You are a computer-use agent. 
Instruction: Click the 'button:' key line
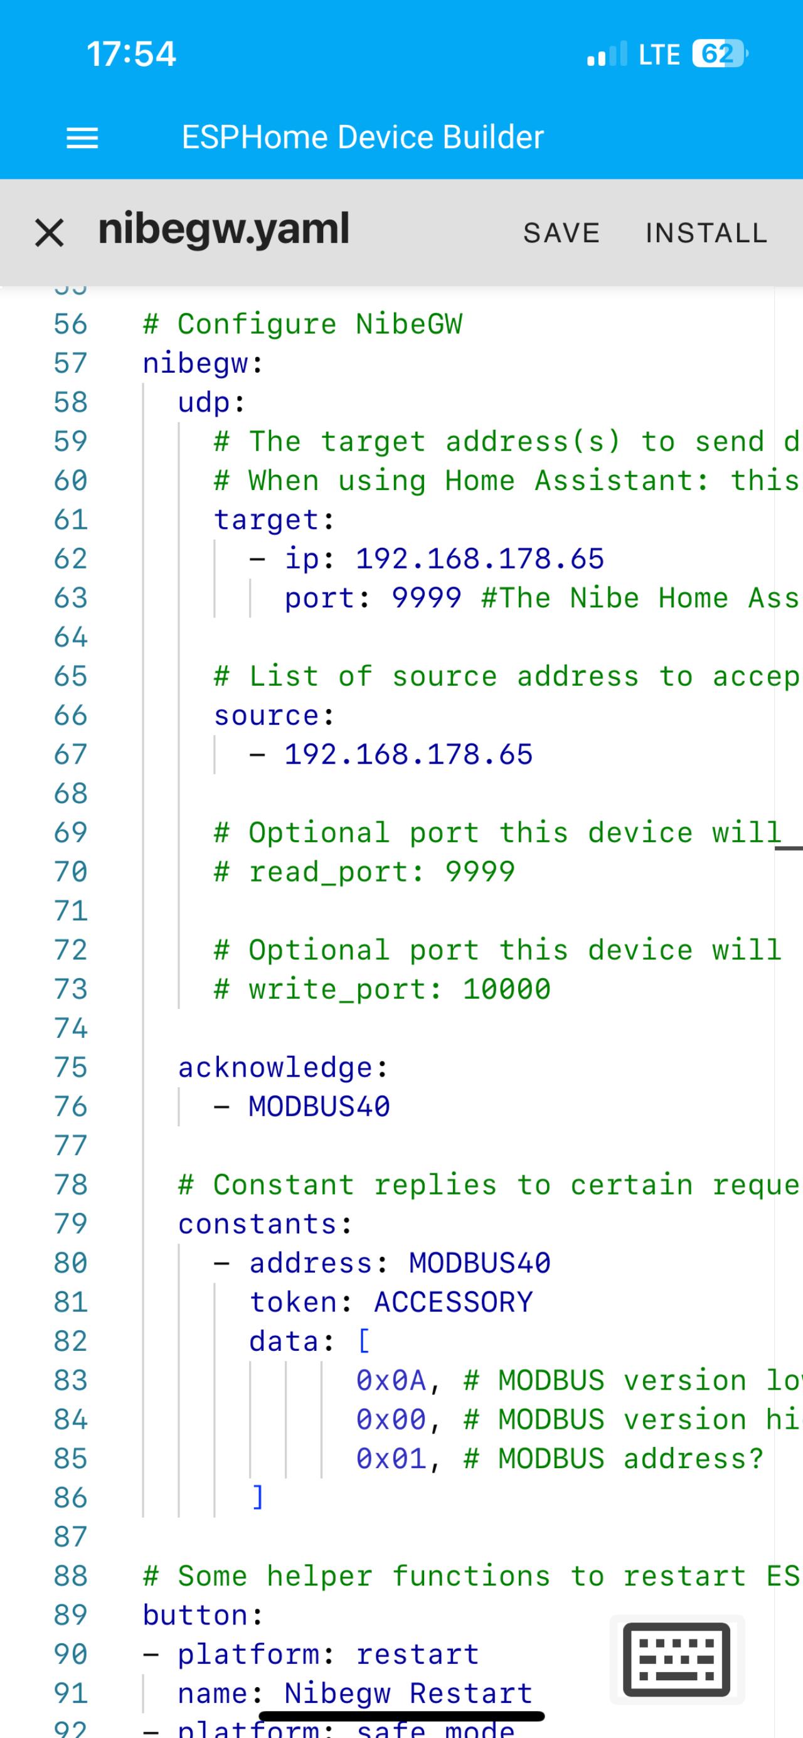203,1615
